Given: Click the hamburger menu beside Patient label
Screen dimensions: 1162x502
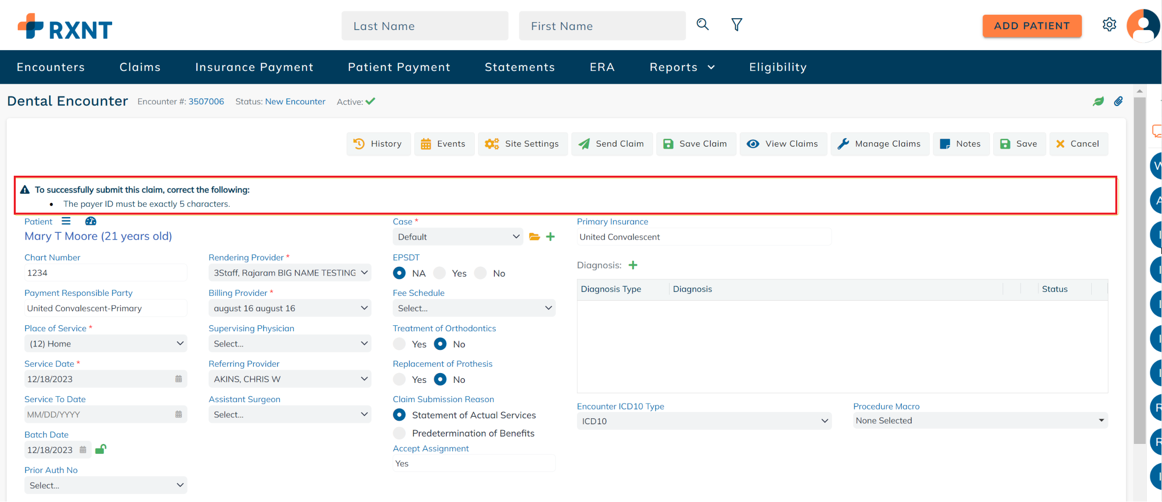Looking at the screenshot, I should pos(66,221).
